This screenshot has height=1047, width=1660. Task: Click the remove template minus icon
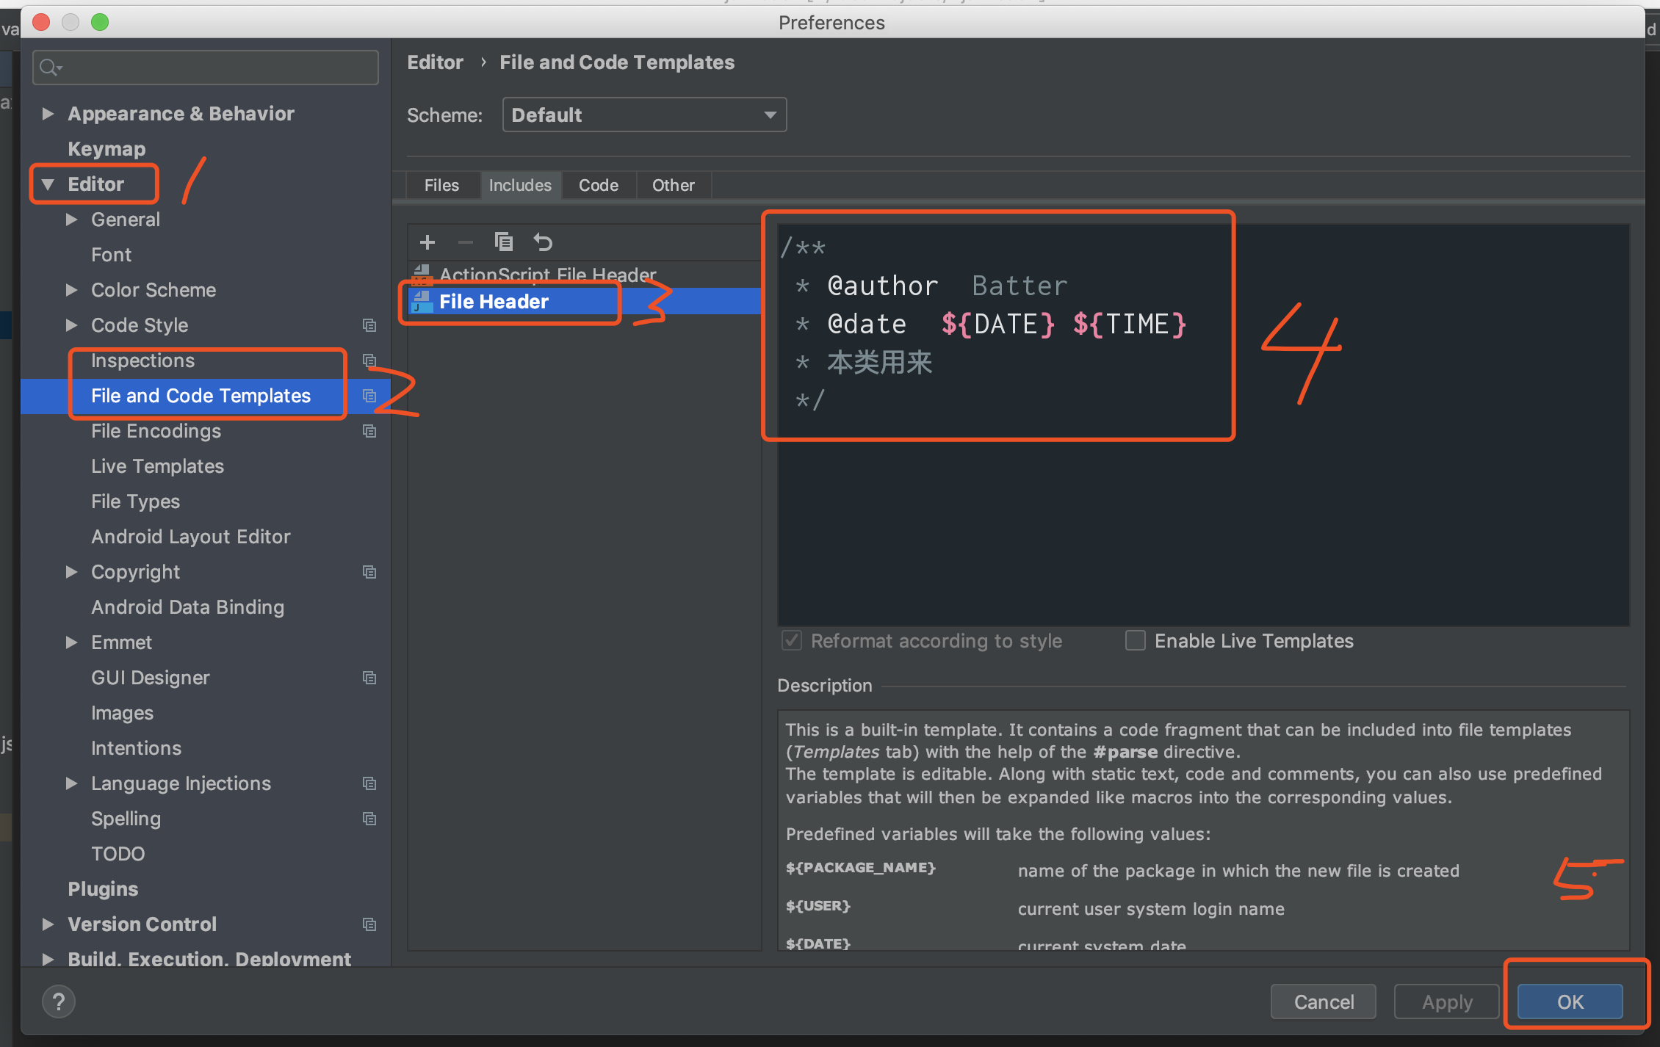click(x=465, y=242)
